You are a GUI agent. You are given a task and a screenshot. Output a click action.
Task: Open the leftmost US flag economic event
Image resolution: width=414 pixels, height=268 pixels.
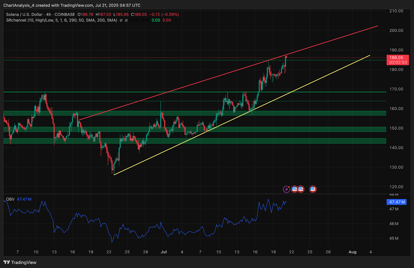point(294,189)
